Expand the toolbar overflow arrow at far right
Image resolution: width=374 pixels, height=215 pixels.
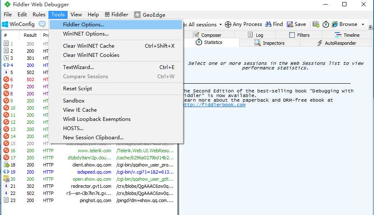pyautogui.click(x=370, y=27)
